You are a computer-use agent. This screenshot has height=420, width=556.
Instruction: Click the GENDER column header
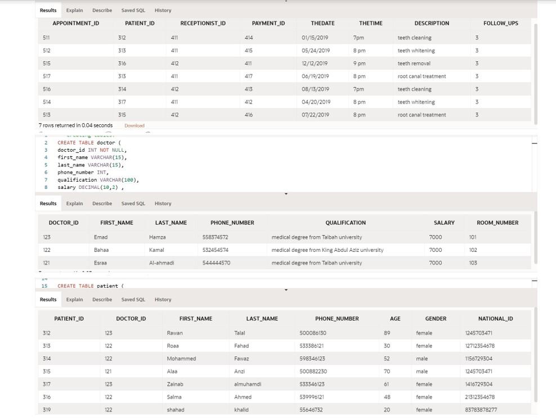click(436, 319)
